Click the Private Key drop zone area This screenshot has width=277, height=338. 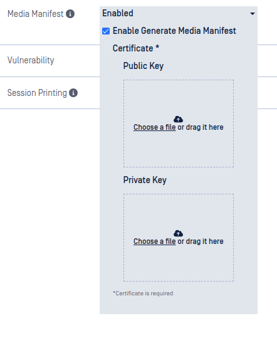(179, 238)
